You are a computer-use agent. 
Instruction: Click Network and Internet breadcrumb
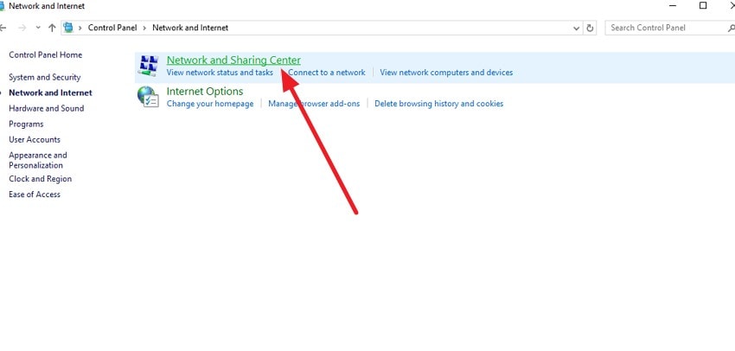point(190,28)
